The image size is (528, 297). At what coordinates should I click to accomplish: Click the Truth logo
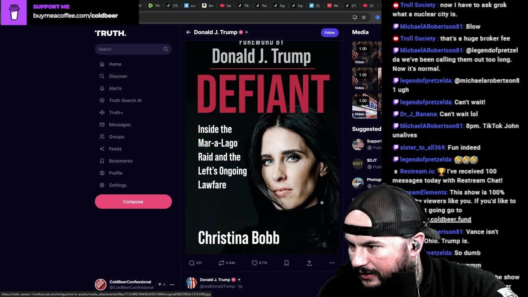point(111,33)
